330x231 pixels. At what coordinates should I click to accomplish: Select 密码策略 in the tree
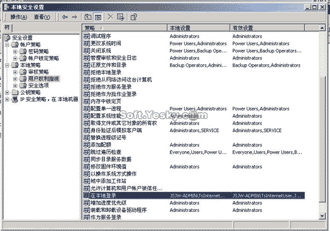click(x=38, y=52)
